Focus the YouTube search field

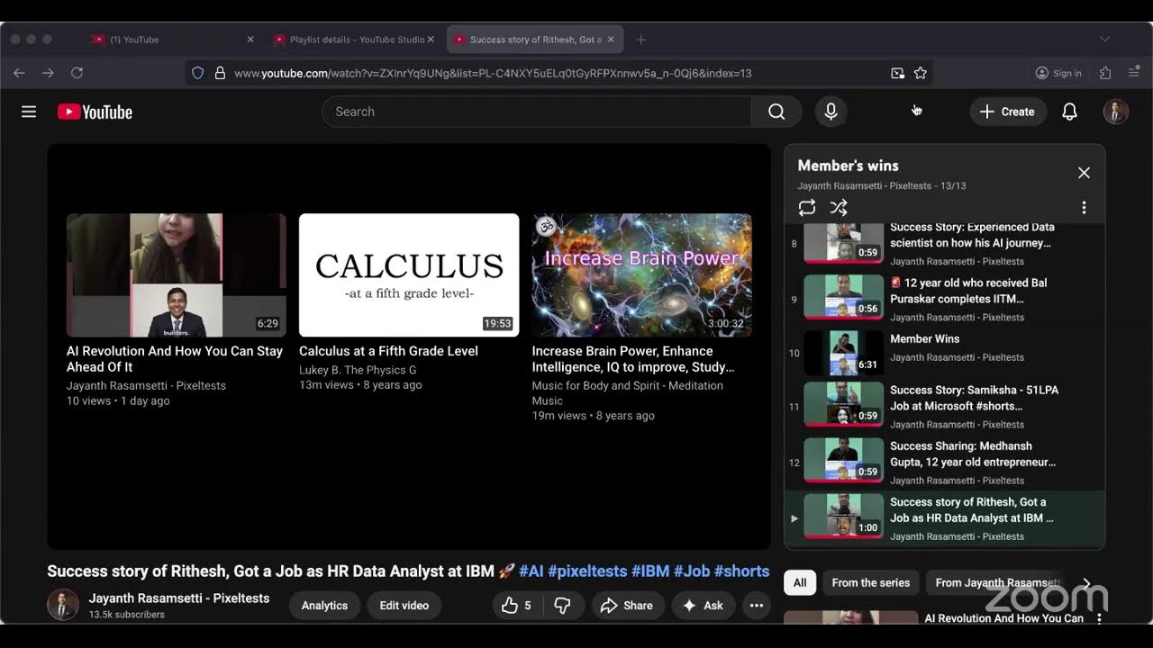pyautogui.click(x=537, y=112)
